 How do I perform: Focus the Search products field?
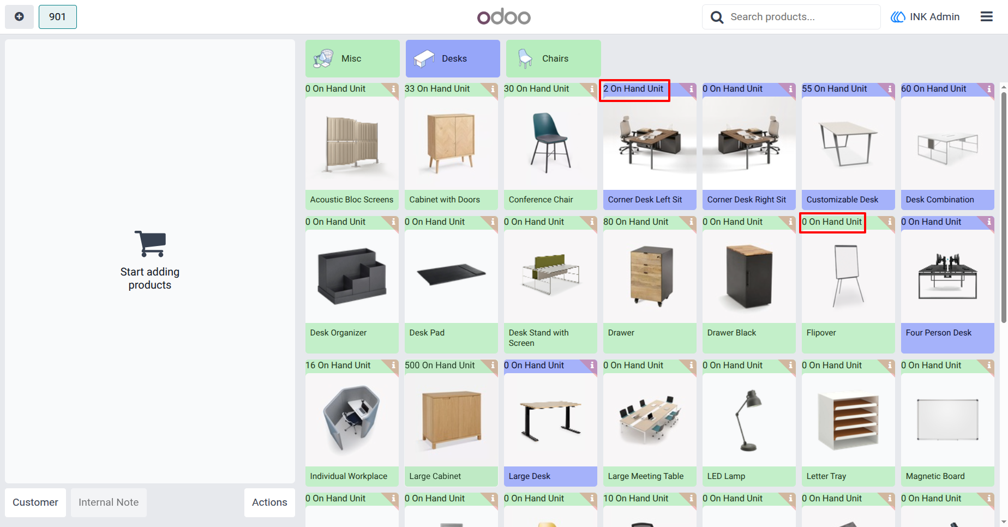[791, 17]
